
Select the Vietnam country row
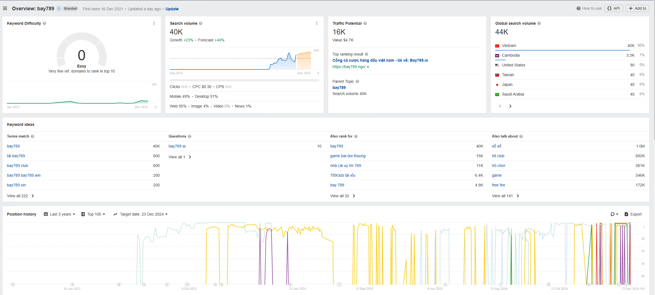(570, 46)
